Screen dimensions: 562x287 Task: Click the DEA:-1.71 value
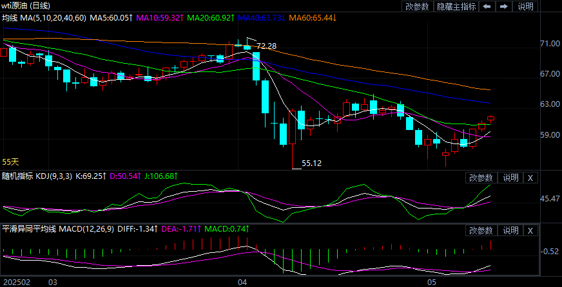point(182,228)
